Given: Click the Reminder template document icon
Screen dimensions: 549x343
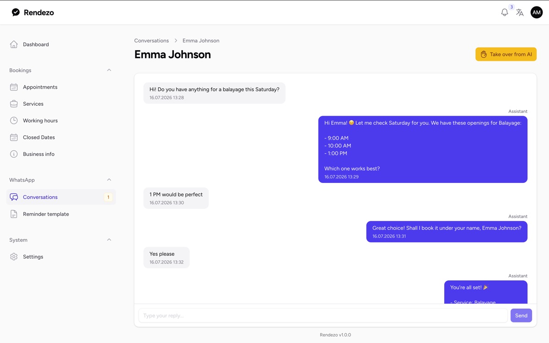Looking at the screenshot, I should pyautogui.click(x=14, y=214).
